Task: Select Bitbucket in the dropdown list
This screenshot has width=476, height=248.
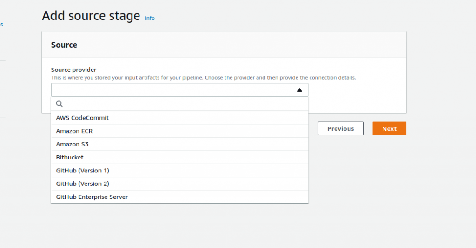Action: pos(70,157)
